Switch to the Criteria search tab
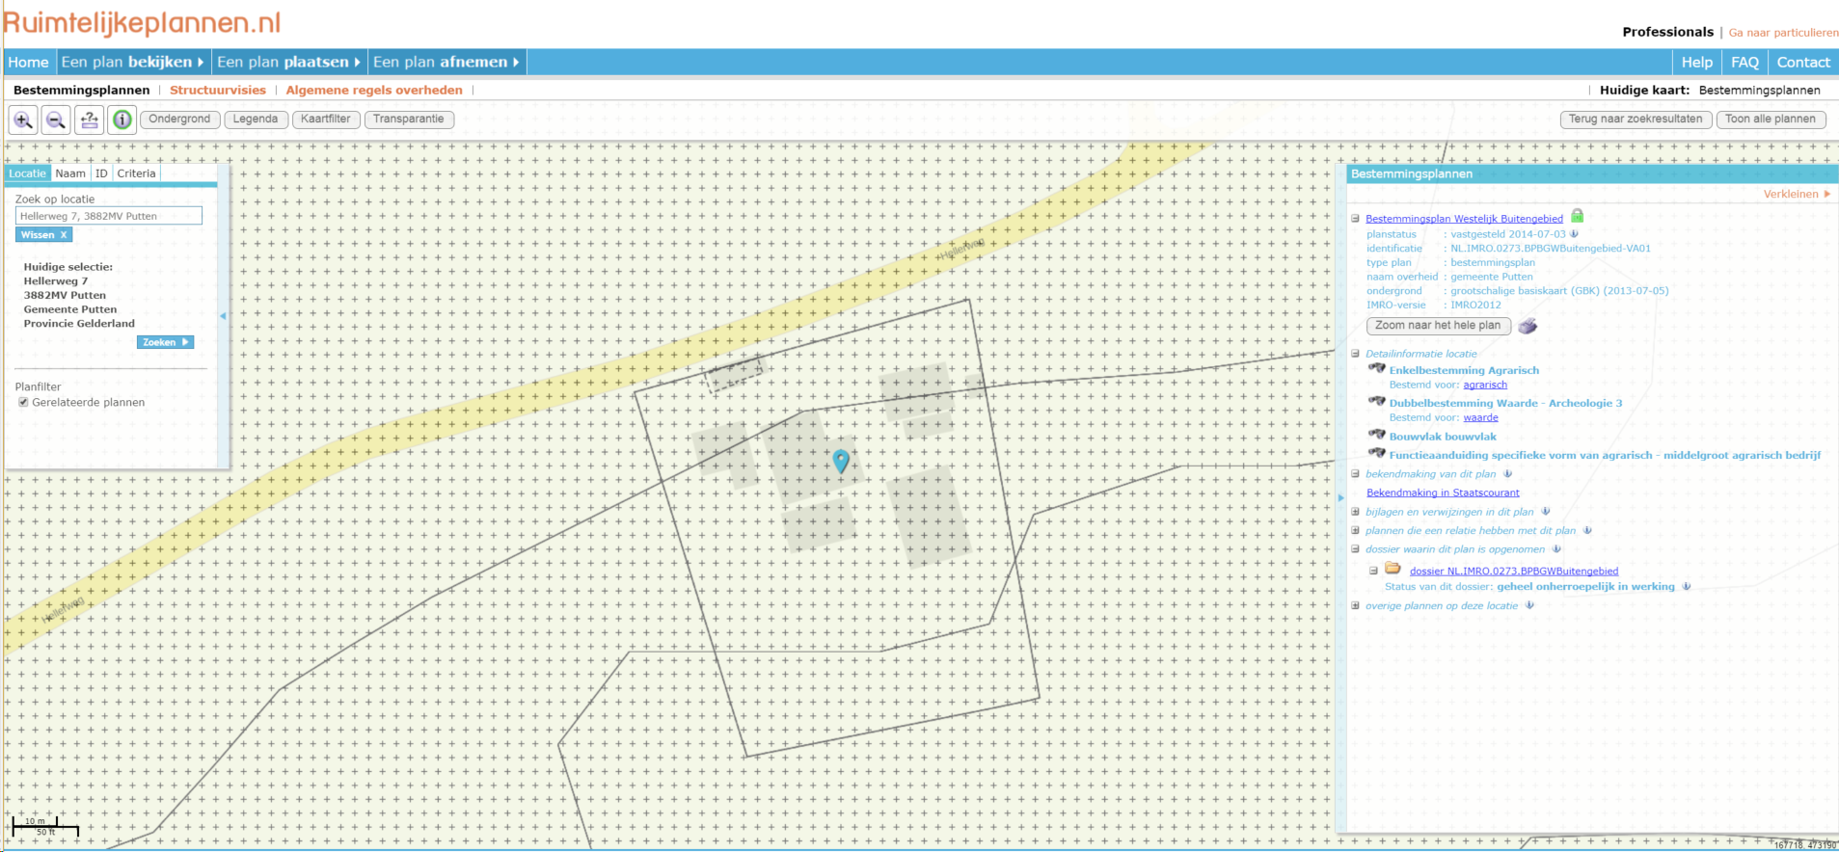1839x852 pixels. [x=136, y=173]
